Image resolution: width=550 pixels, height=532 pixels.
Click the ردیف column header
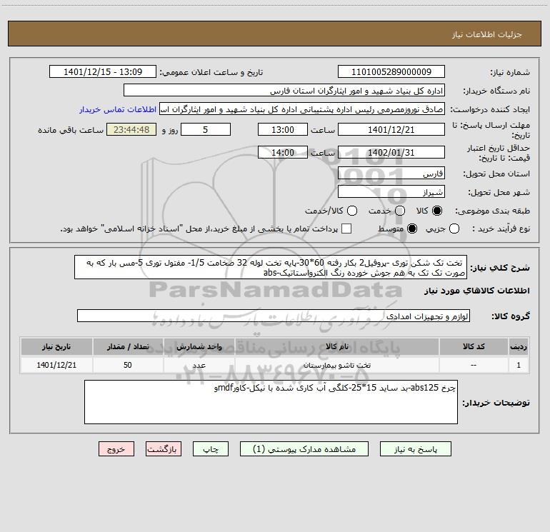tap(519, 346)
